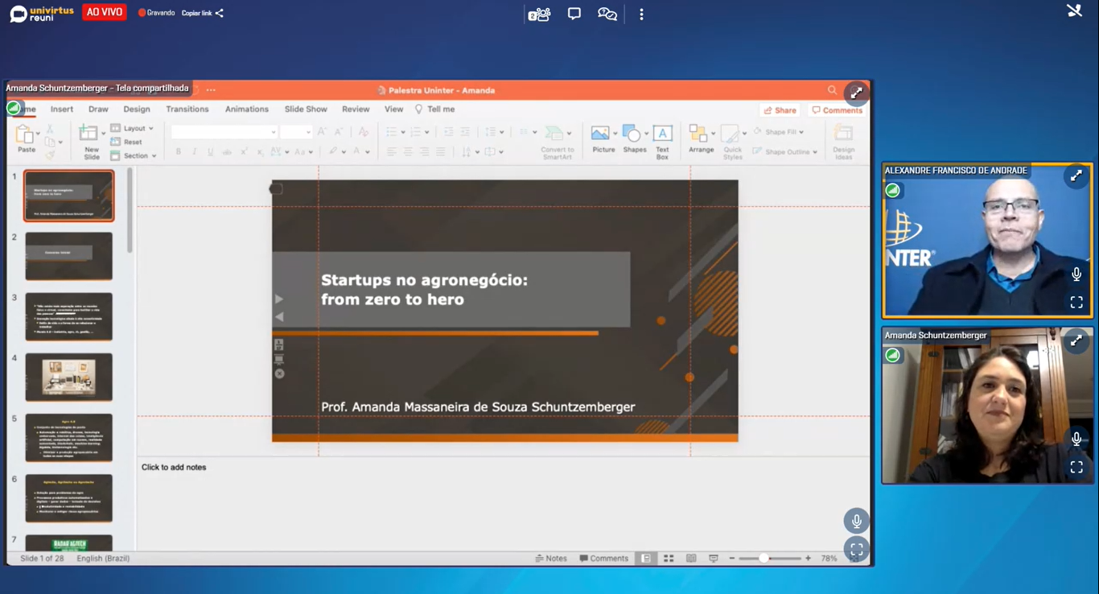
Task: Adjust the zoom slider in status bar
Action: [x=764, y=558]
